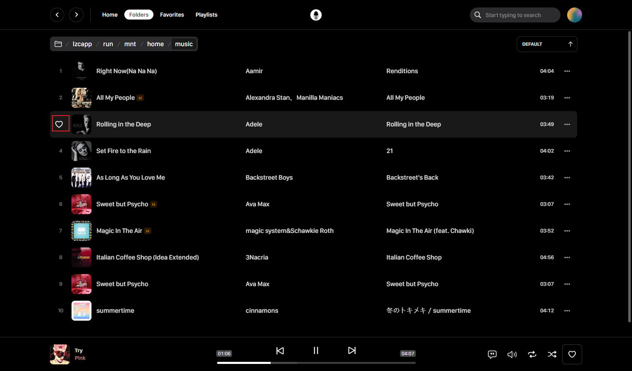Viewport: 632px width, 371px height.
Task: Select the Folders tab
Action: (x=139, y=15)
